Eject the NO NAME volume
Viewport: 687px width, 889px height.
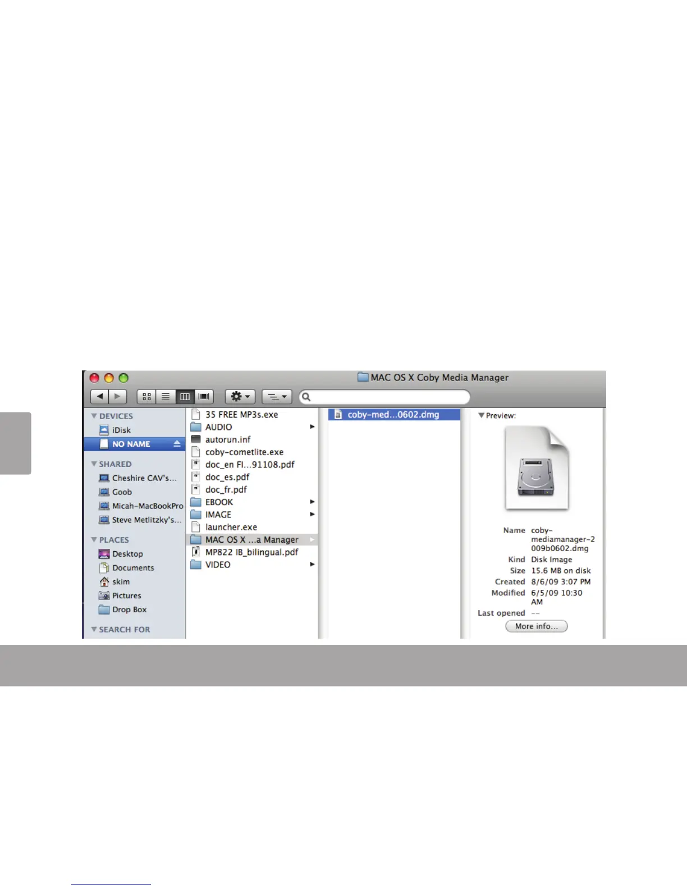click(177, 443)
